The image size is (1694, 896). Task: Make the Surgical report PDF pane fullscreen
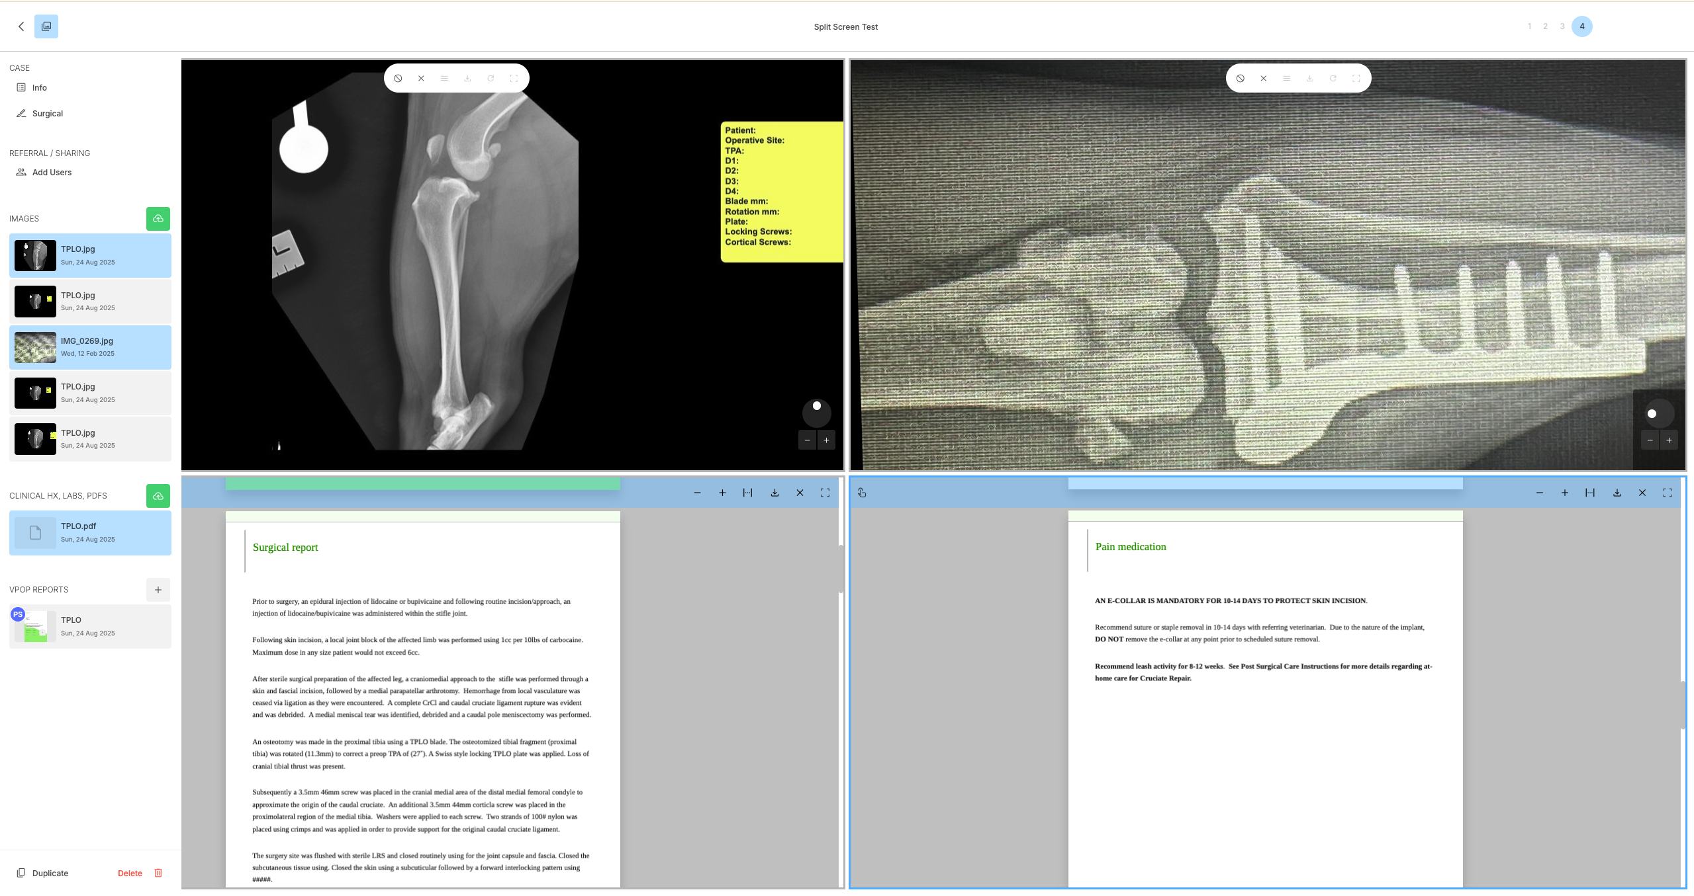[825, 493]
